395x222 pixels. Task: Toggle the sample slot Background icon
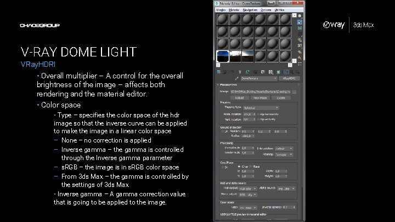[300, 28]
